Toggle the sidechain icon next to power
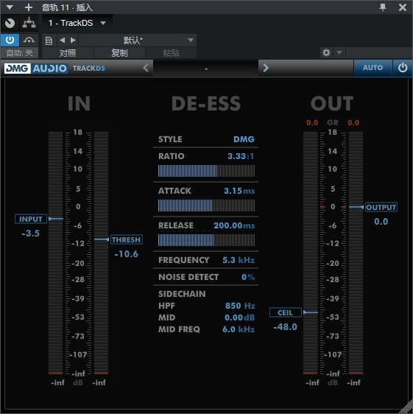 [x=29, y=40]
